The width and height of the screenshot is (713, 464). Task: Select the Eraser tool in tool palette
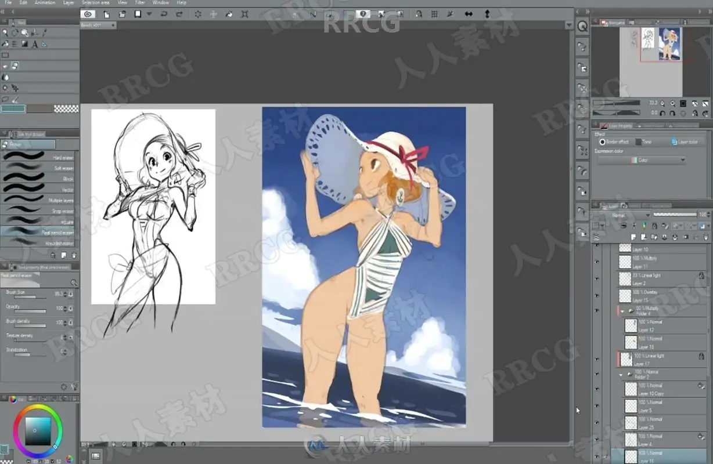click(16, 66)
